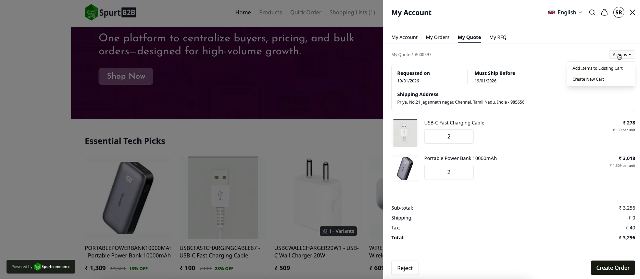Image resolution: width=640 pixels, height=279 pixels.
Task: Close the My Account panel
Action: tap(632, 12)
